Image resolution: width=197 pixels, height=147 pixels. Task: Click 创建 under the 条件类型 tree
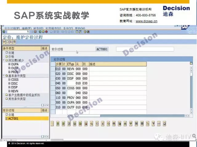[10, 53]
